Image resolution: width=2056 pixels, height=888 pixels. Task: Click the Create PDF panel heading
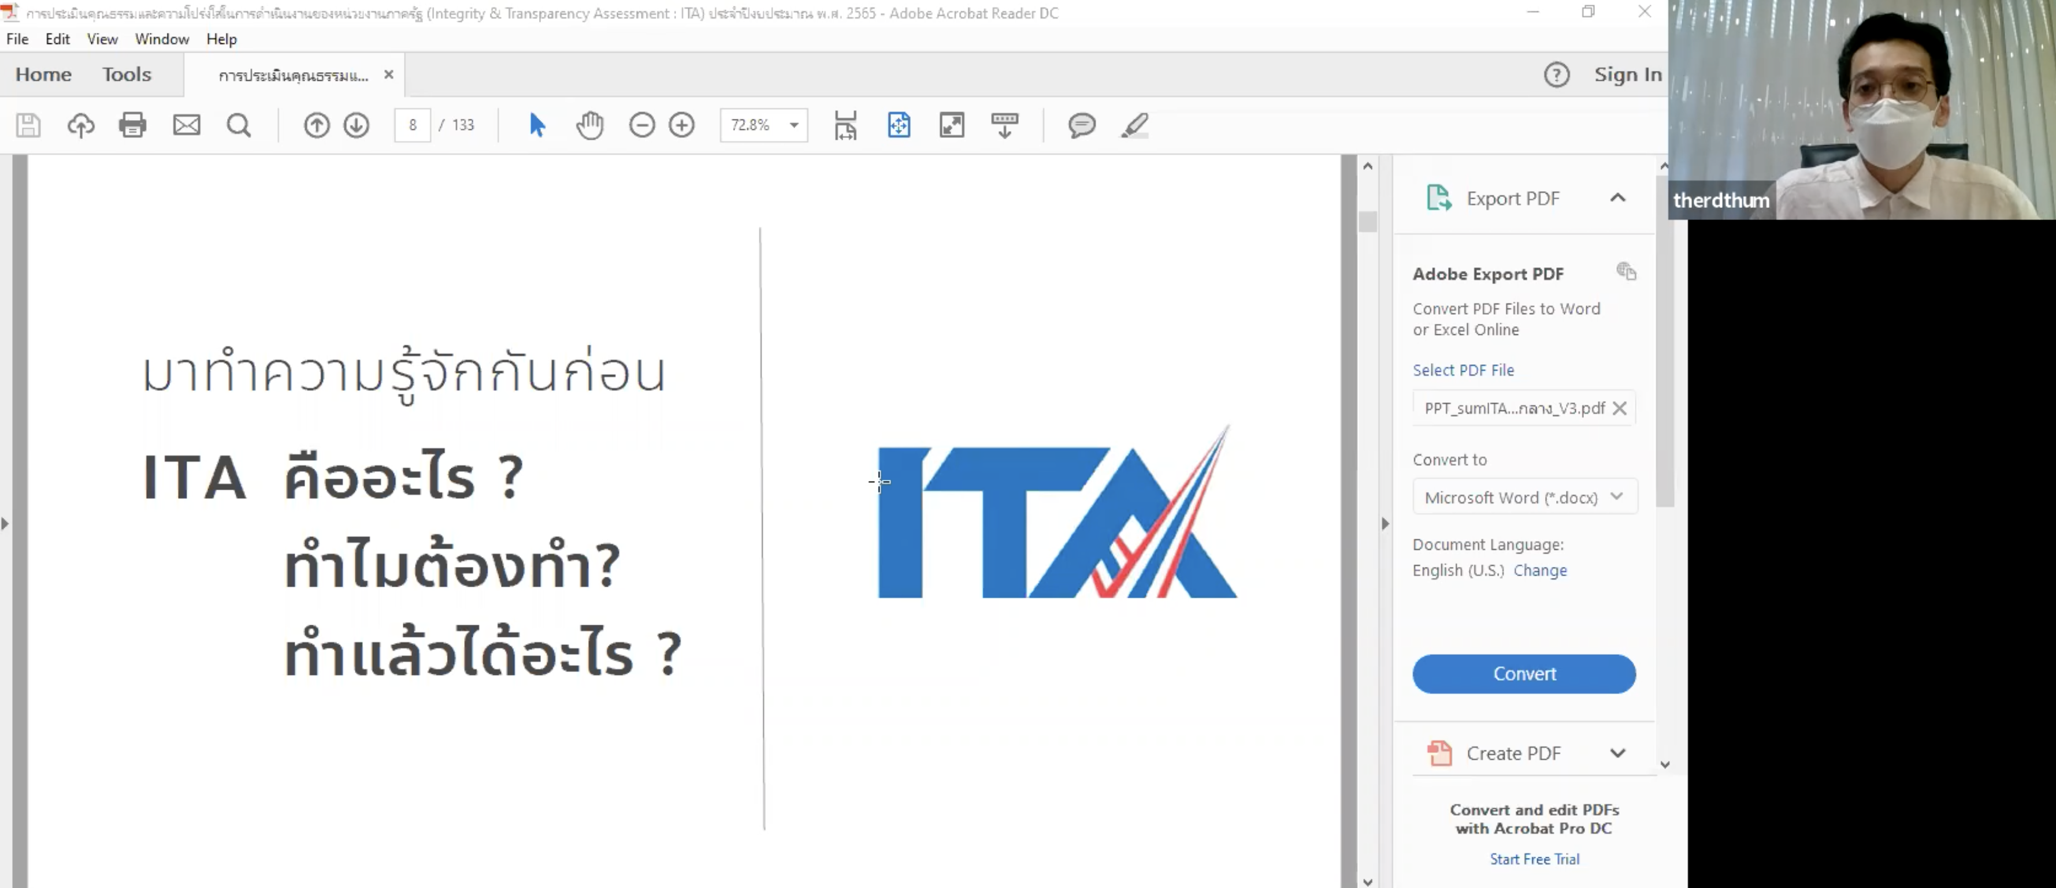point(1513,753)
